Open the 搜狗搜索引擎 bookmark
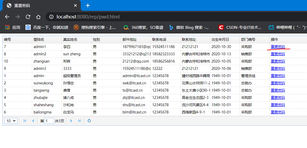 [95, 27]
